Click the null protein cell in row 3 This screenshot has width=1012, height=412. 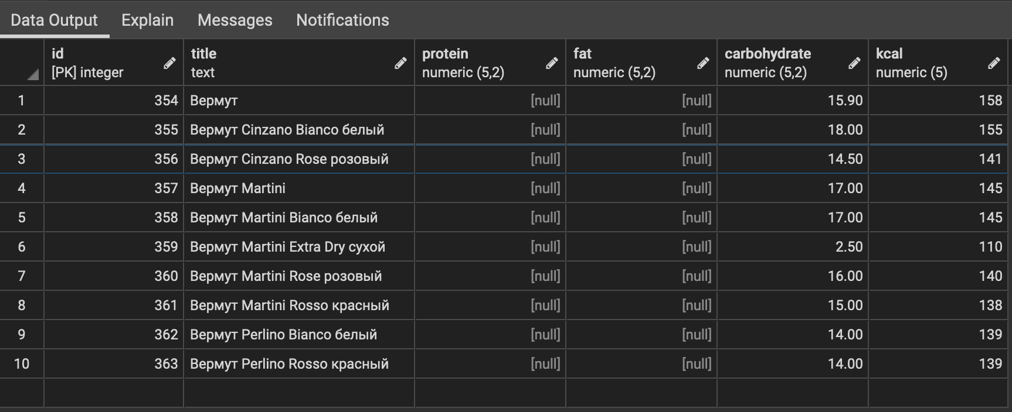point(490,159)
